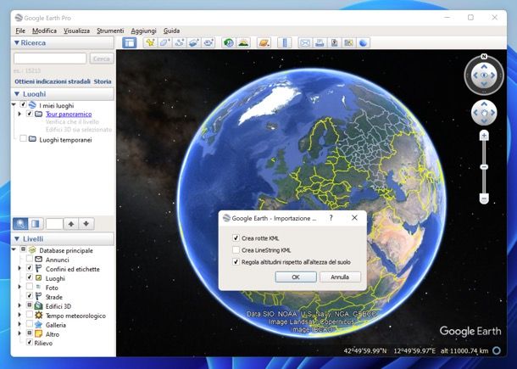
Task: Open Ottieni indicazioni stradali link
Action: coord(53,81)
